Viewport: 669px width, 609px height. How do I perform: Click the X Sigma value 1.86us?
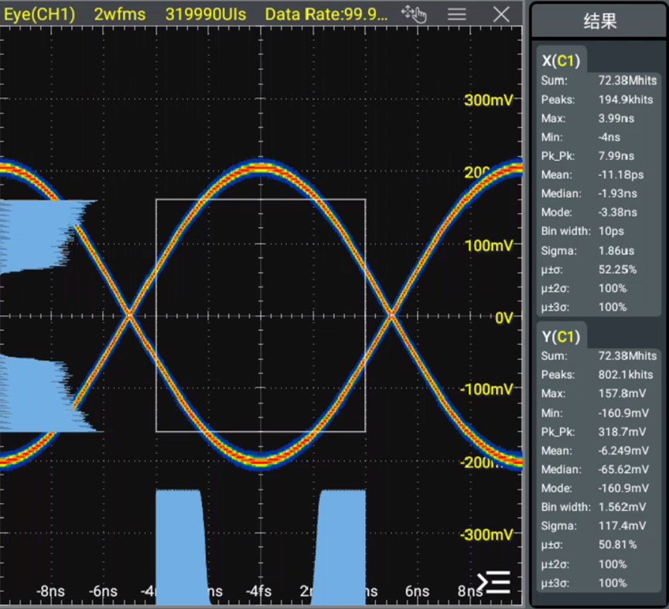(616, 250)
